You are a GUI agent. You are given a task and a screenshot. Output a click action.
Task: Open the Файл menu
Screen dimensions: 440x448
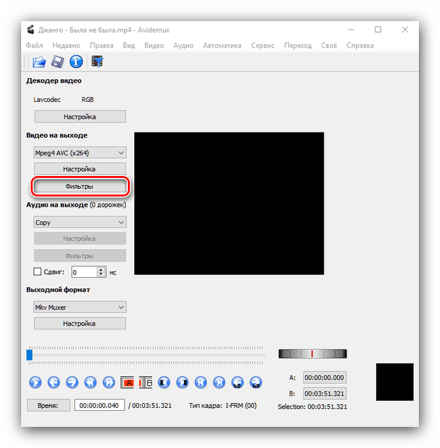(x=35, y=45)
